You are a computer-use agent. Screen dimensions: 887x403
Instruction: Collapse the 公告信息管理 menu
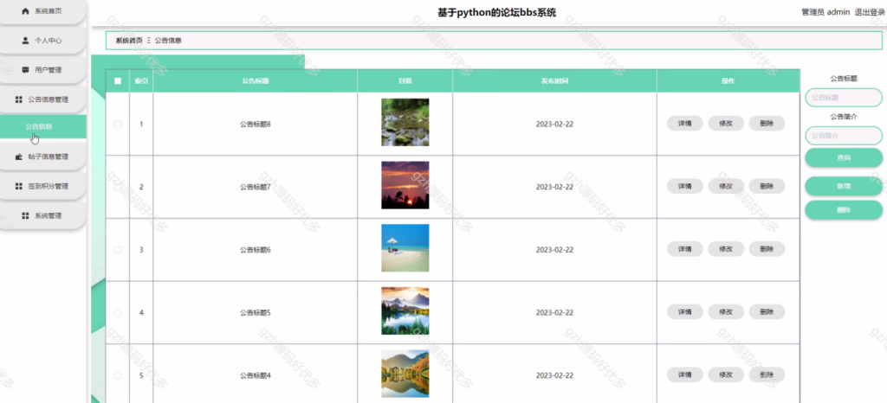[x=43, y=99]
